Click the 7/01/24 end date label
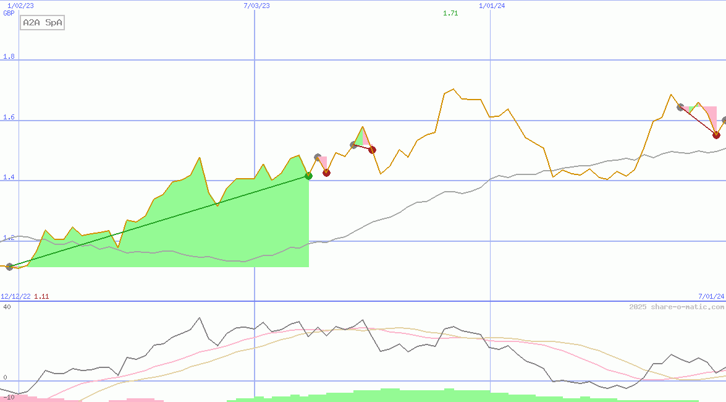This screenshot has width=726, height=402. click(711, 296)
